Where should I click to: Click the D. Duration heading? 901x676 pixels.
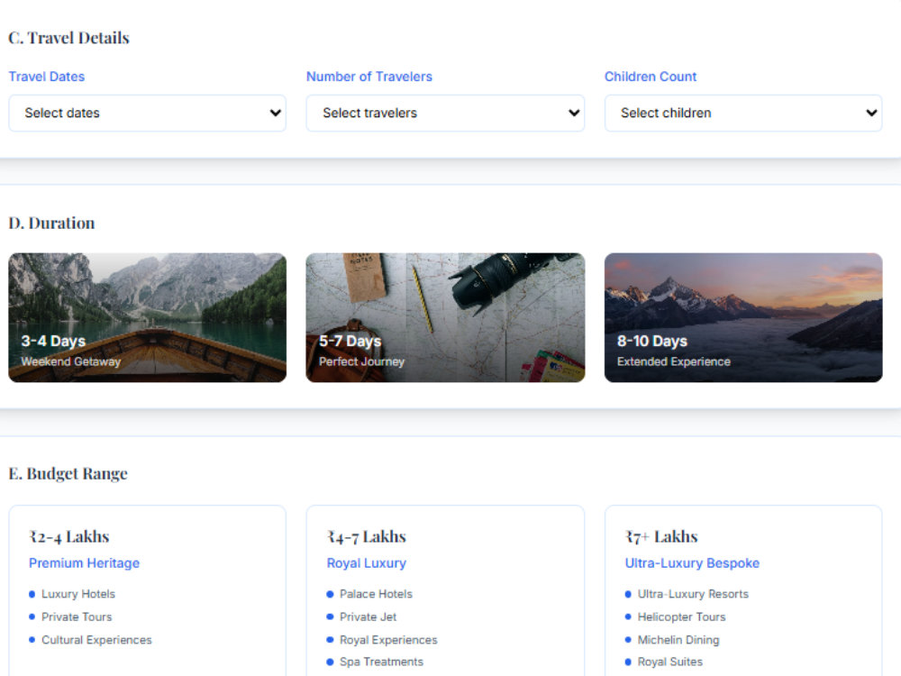click(x=51, y=223)
